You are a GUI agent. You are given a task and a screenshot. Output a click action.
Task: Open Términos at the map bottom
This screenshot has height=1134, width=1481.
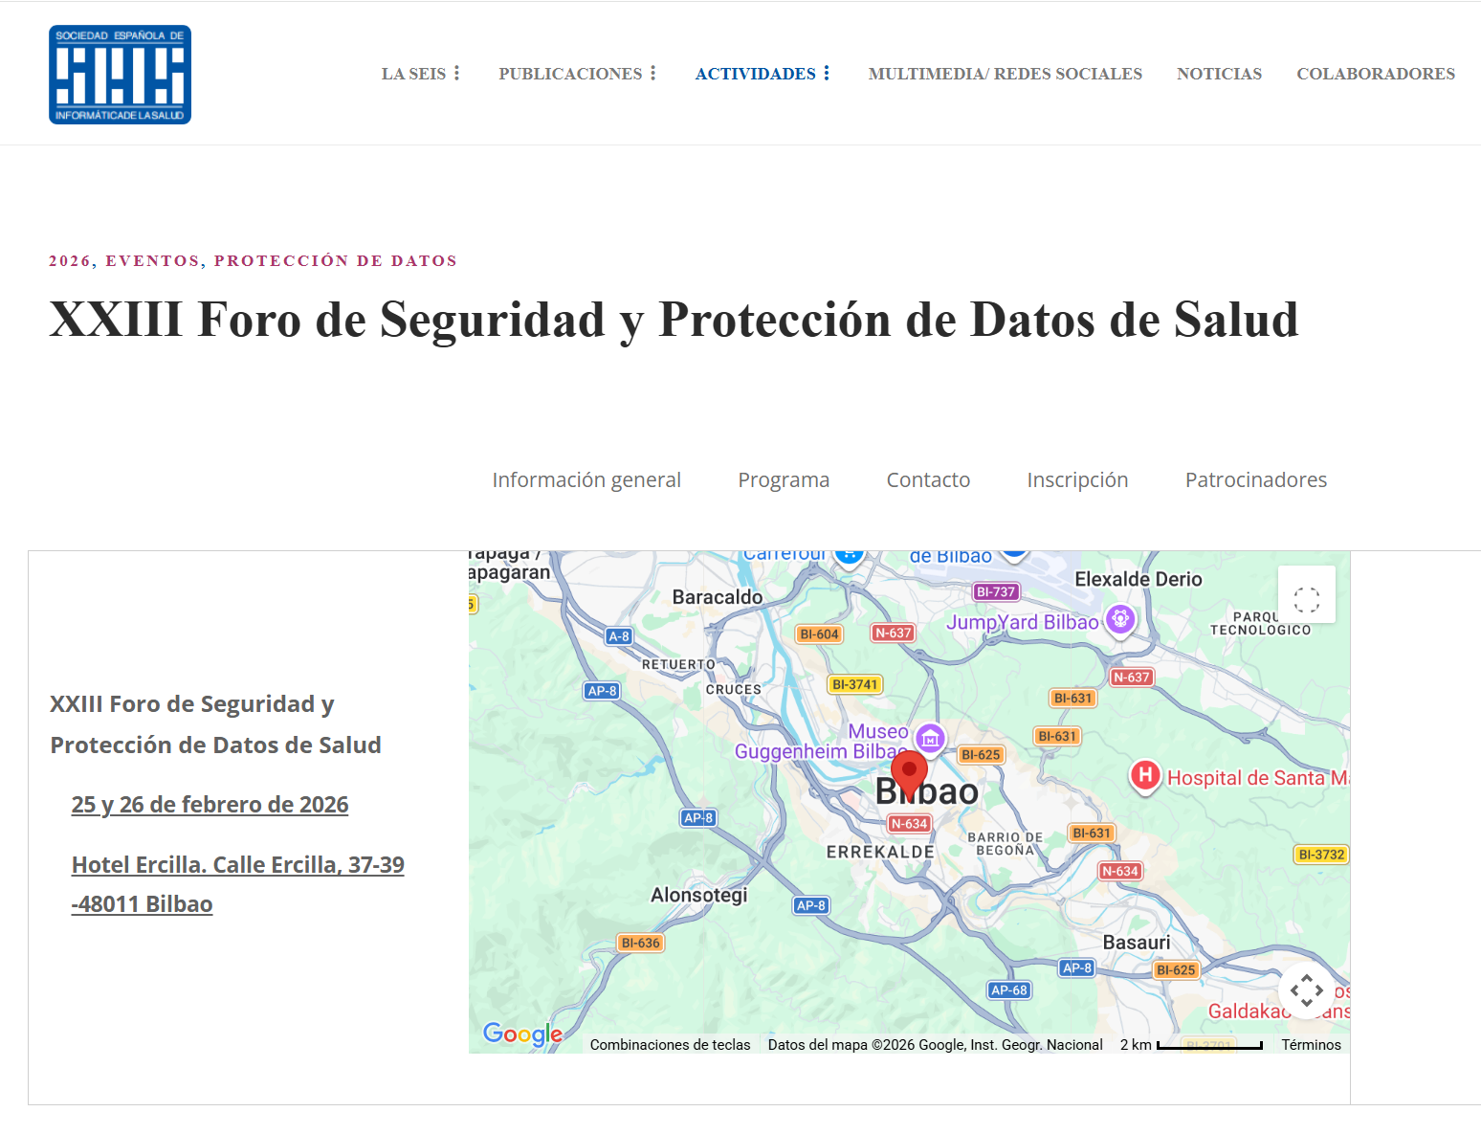(x=1311, y=1044)
